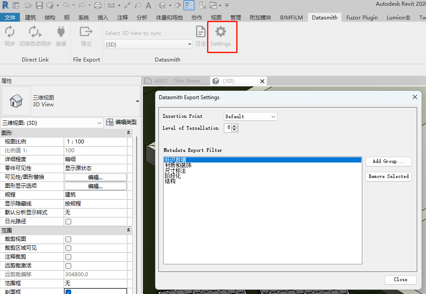
Task: Open the Revit Home page icon
Action: click(16, 5)
